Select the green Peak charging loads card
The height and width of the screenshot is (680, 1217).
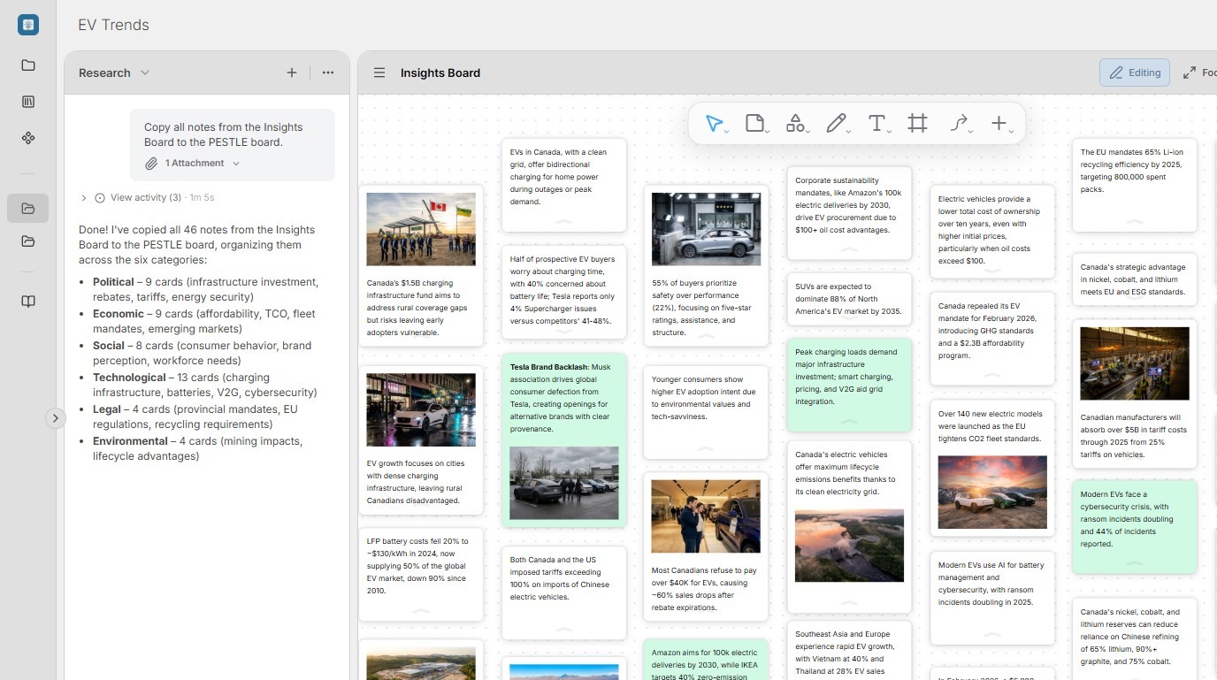(x=849, y=385)
